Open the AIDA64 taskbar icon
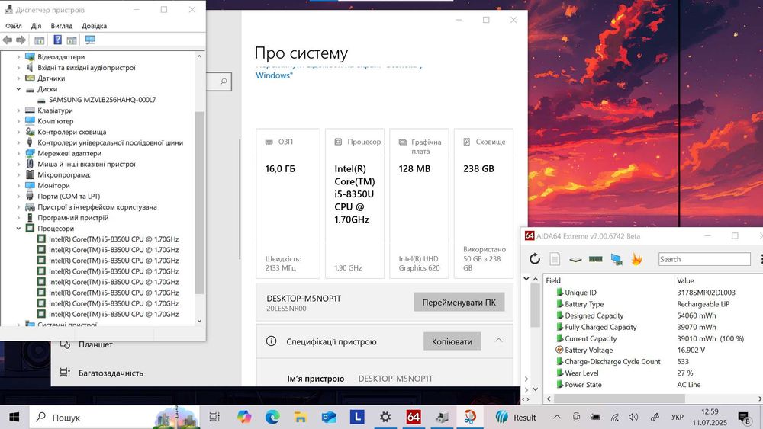The image size is (763, 429). (414, 417)
